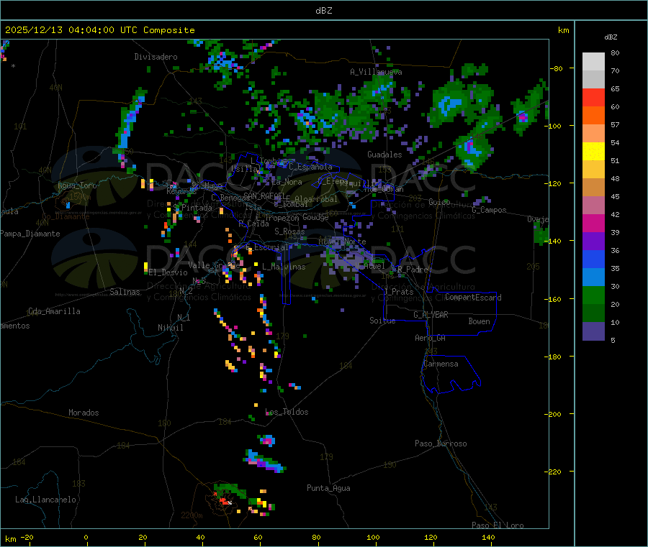This screenshot has height=547, width=648.
Task: Click the 'Composite' label in header
Action: coord(169,30)
